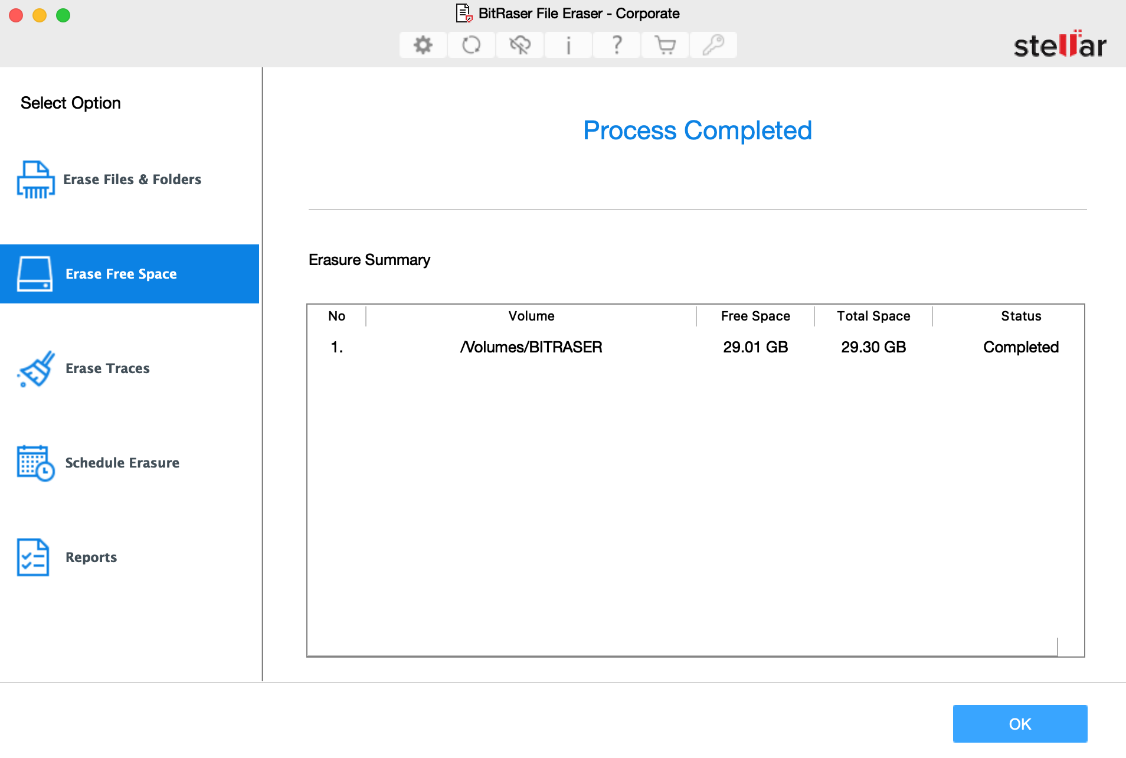Click the refresh/update circular arrow icon
This screenshot has height=758, width=1126.
click(471, 45)
